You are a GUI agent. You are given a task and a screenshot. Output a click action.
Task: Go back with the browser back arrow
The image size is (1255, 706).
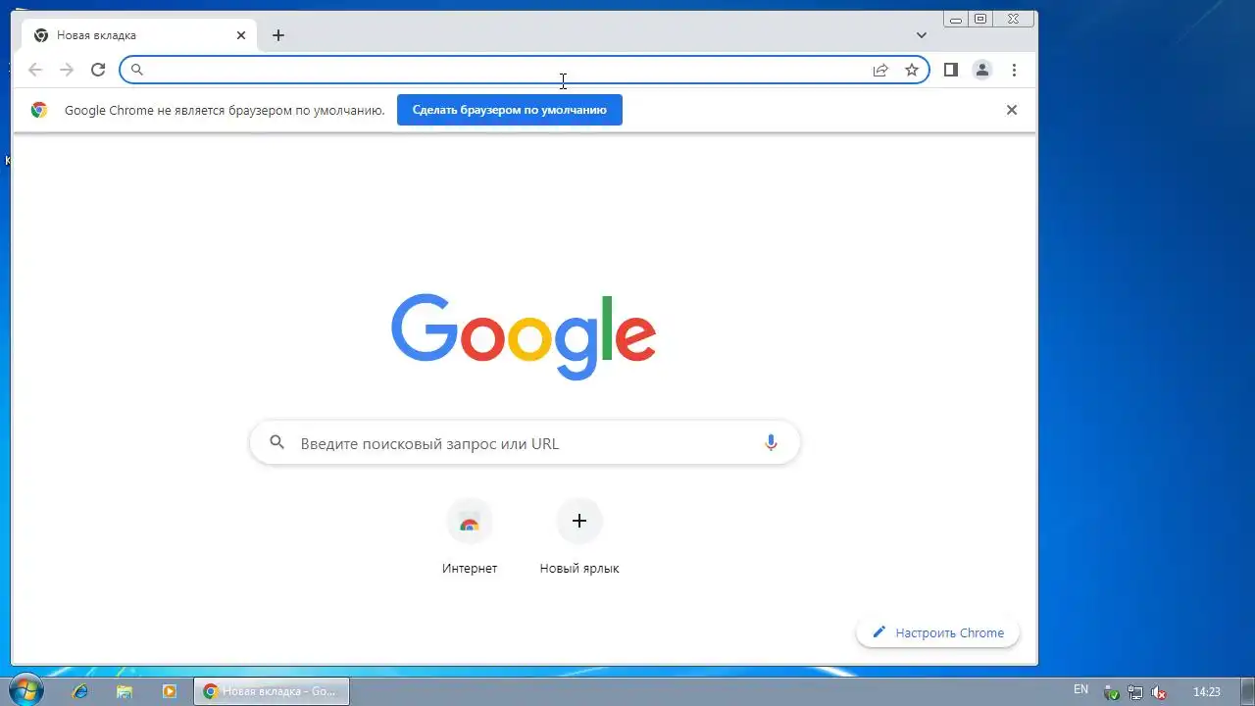point(35,70)
